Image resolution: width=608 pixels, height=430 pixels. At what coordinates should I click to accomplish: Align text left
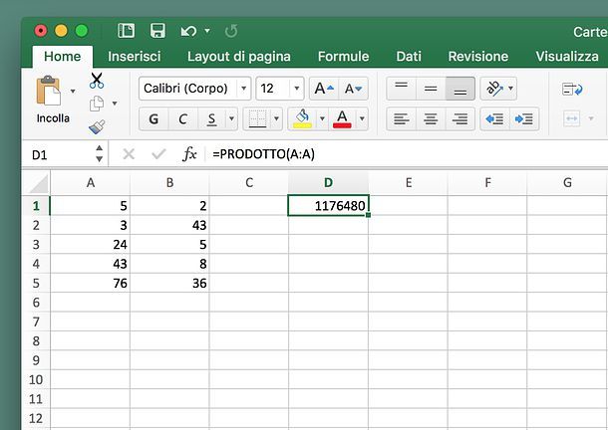(402, 118)
